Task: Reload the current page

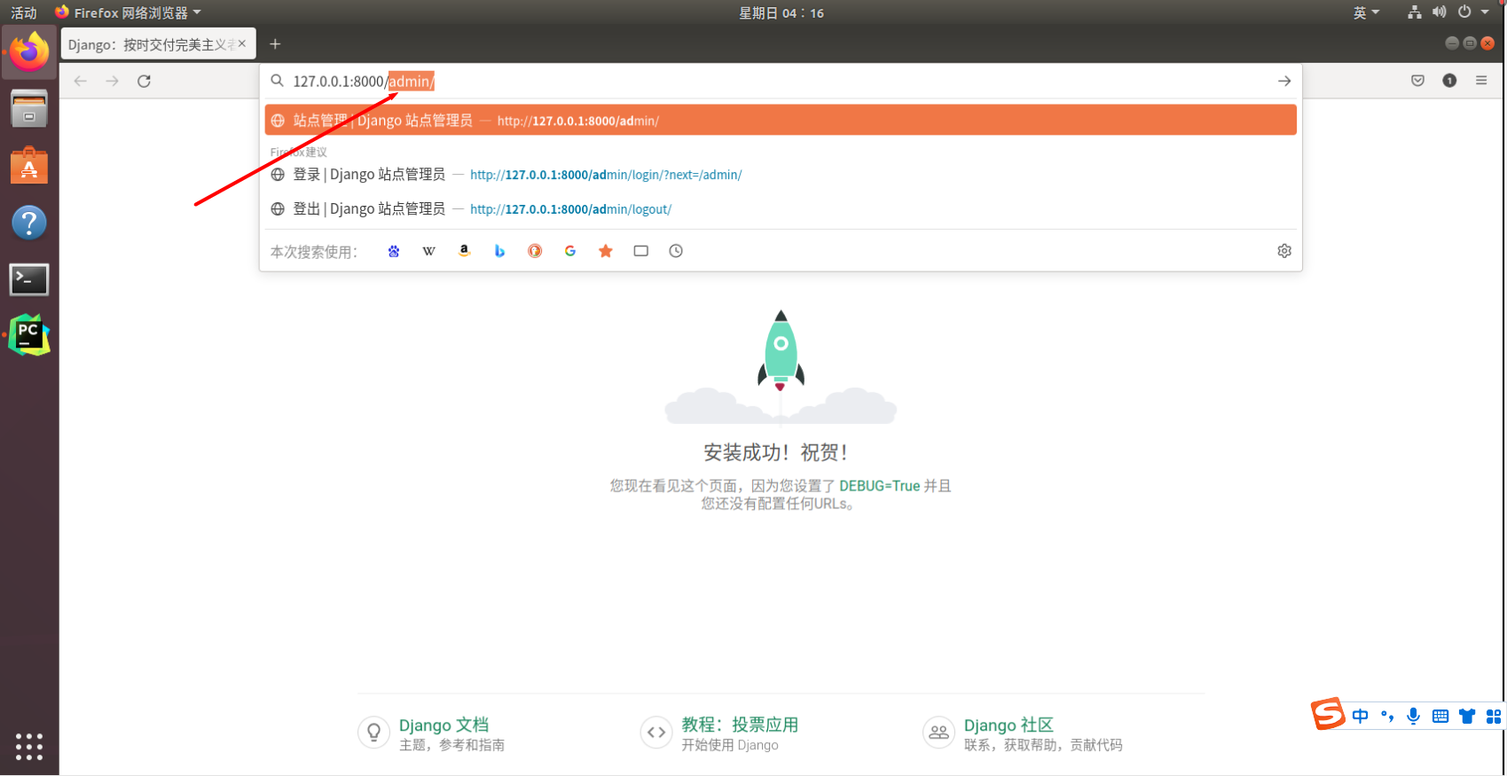Action: pyautogui.click(x=144, y=81)
